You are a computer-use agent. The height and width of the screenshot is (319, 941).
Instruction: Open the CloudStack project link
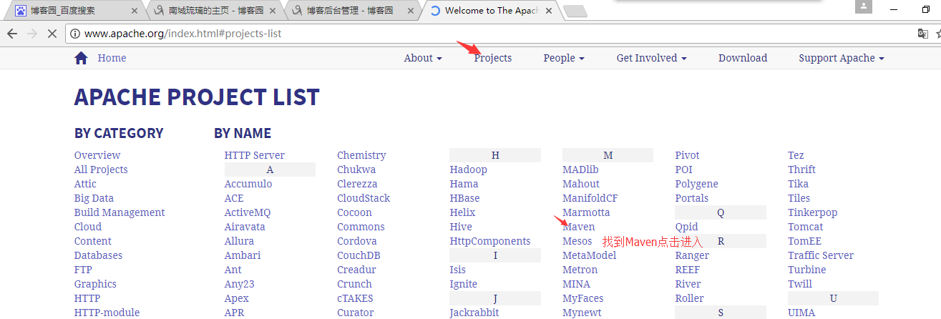click(x=364, y=198)
